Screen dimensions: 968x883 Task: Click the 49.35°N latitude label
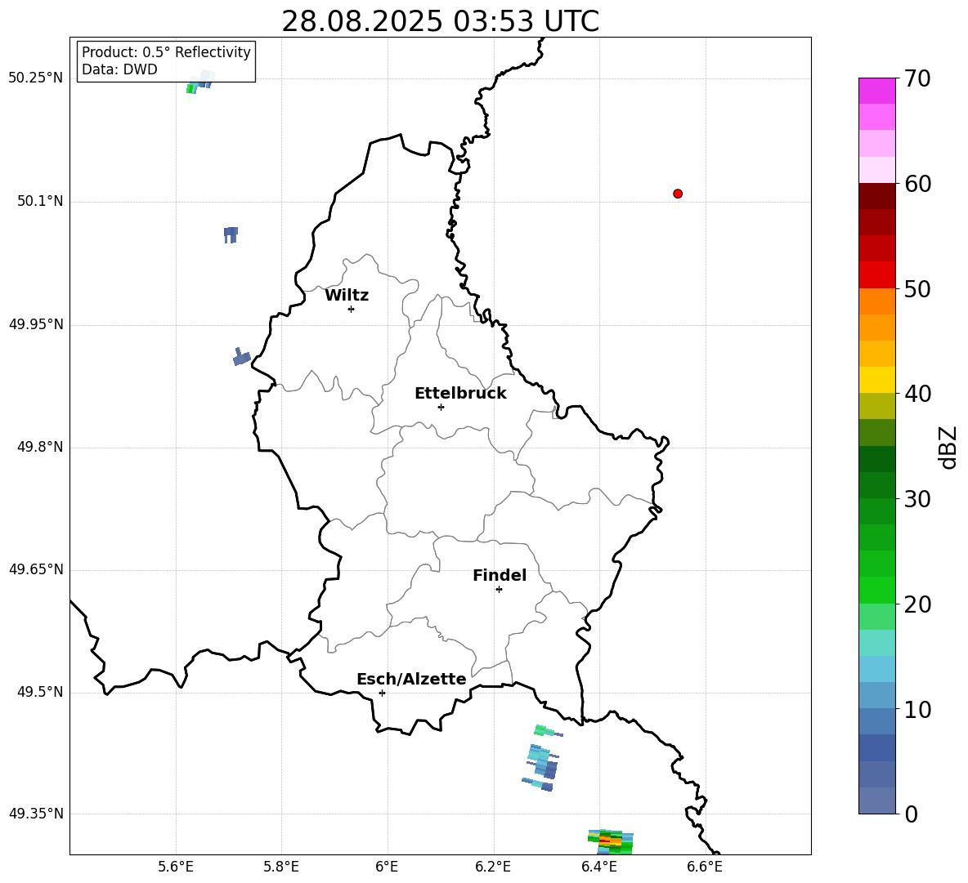pos(36,814)
